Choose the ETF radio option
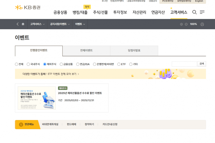 coord(119,64)
